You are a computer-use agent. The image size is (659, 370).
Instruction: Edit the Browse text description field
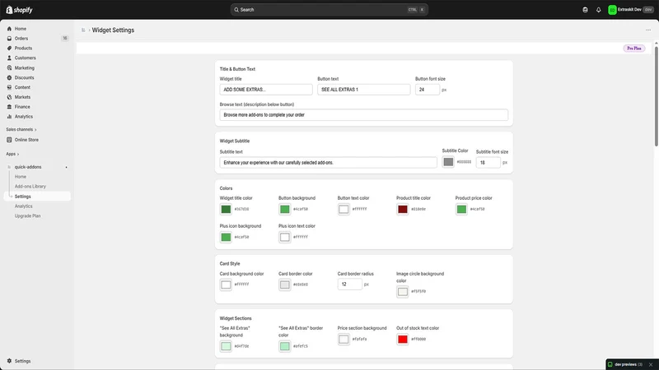click(x=364, y=114)
